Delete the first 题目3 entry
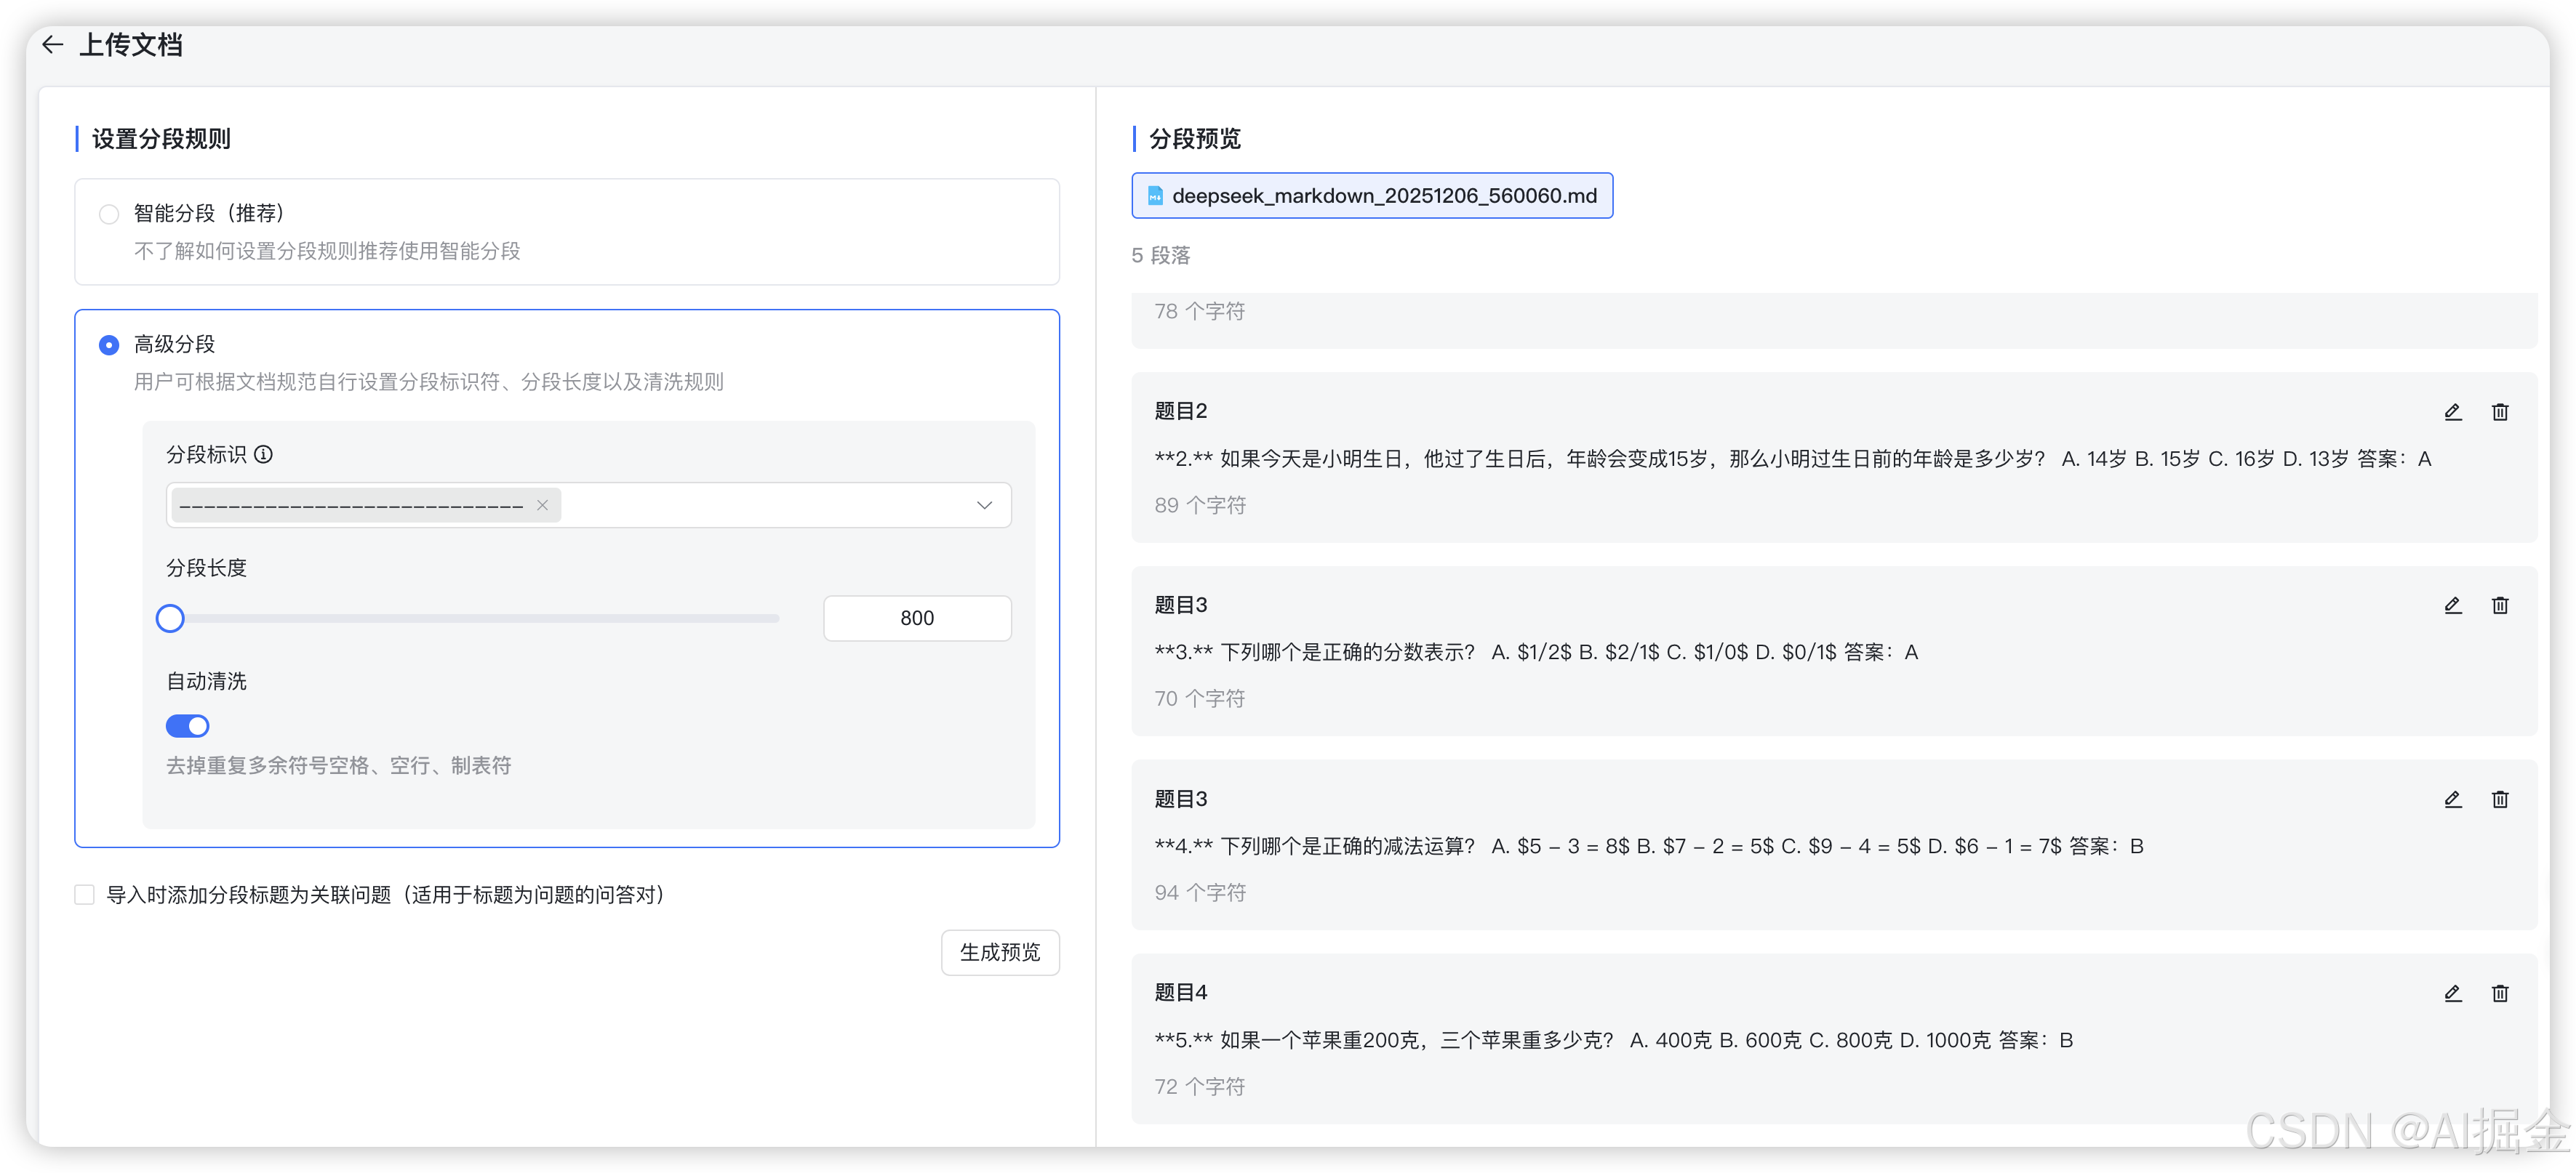 click(2500, 605)
